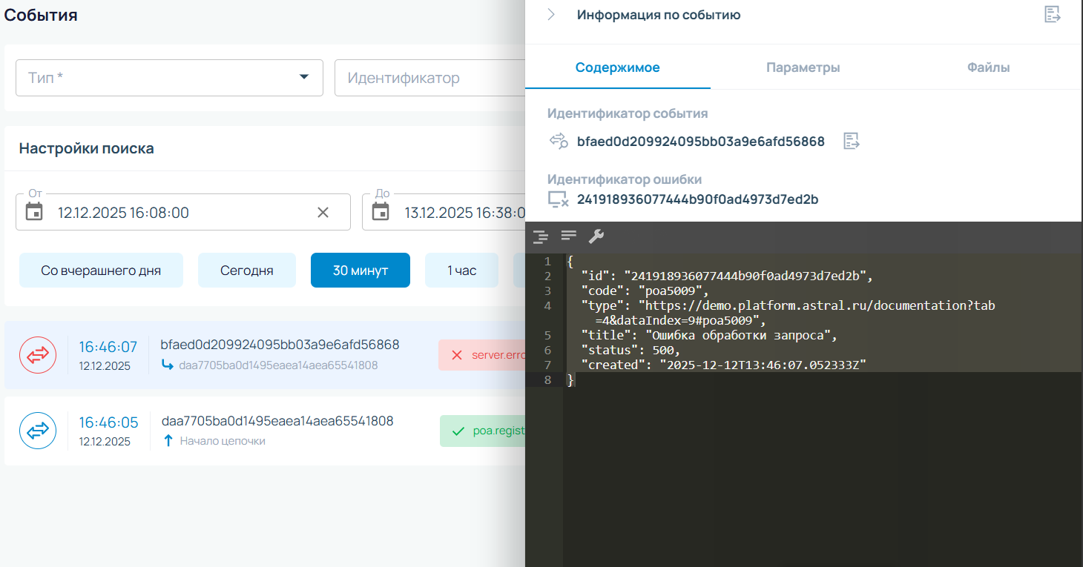
Task: Click red exchange icon of 16:46:07 event
Action: coord(38,356)
